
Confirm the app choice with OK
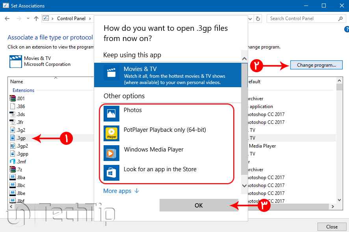199,205
